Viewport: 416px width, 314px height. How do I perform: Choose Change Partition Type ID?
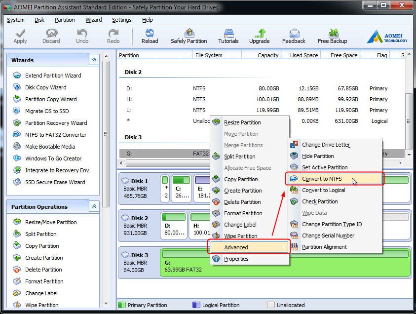335,224
